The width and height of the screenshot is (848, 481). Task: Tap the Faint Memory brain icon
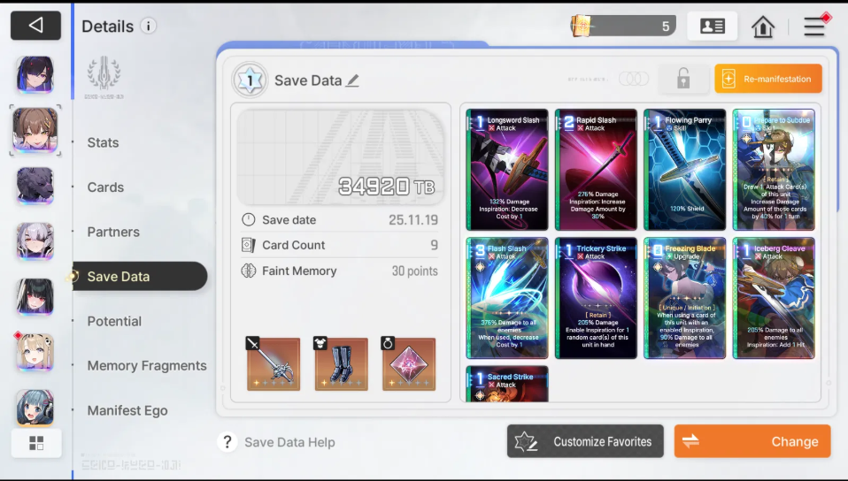click(248, 271)
